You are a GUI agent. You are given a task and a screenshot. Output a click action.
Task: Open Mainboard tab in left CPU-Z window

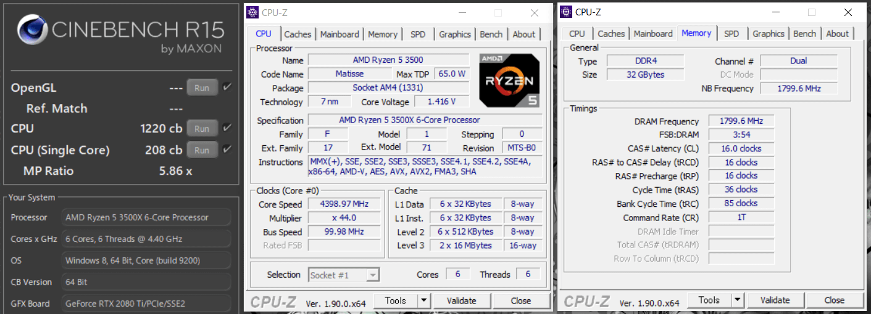(340, 34)
